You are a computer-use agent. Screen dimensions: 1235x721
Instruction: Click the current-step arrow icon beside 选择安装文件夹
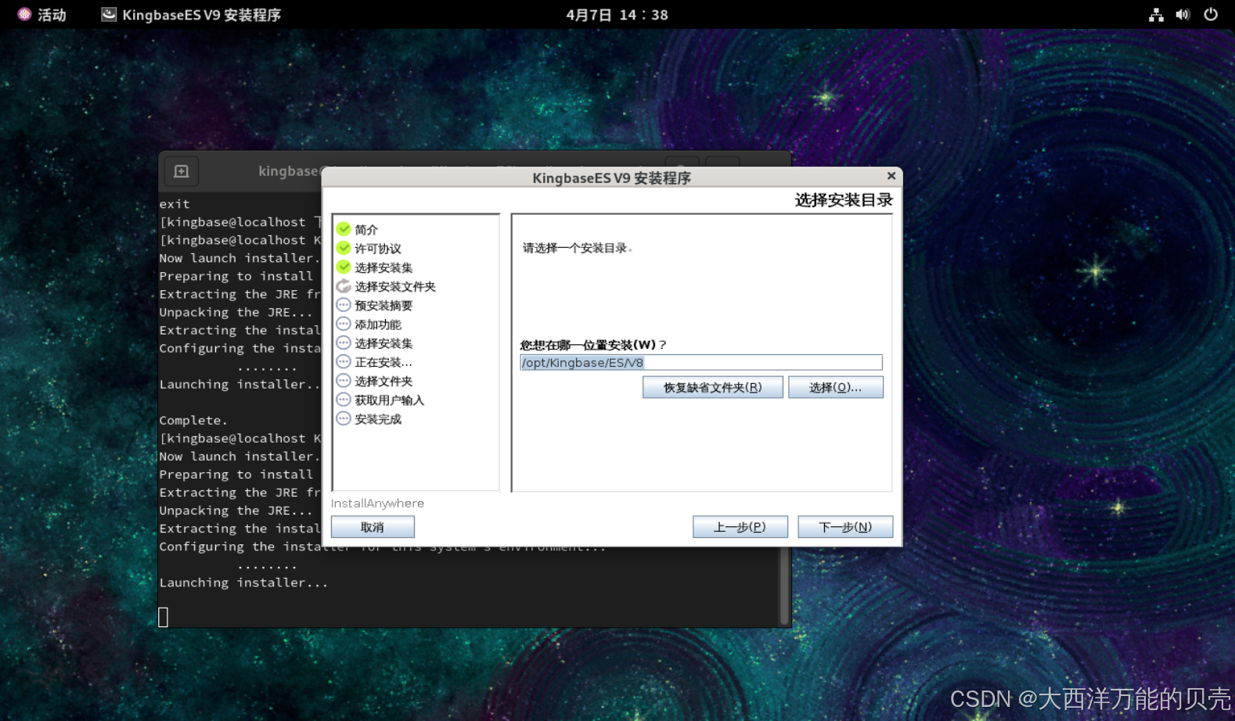(344, 286)
